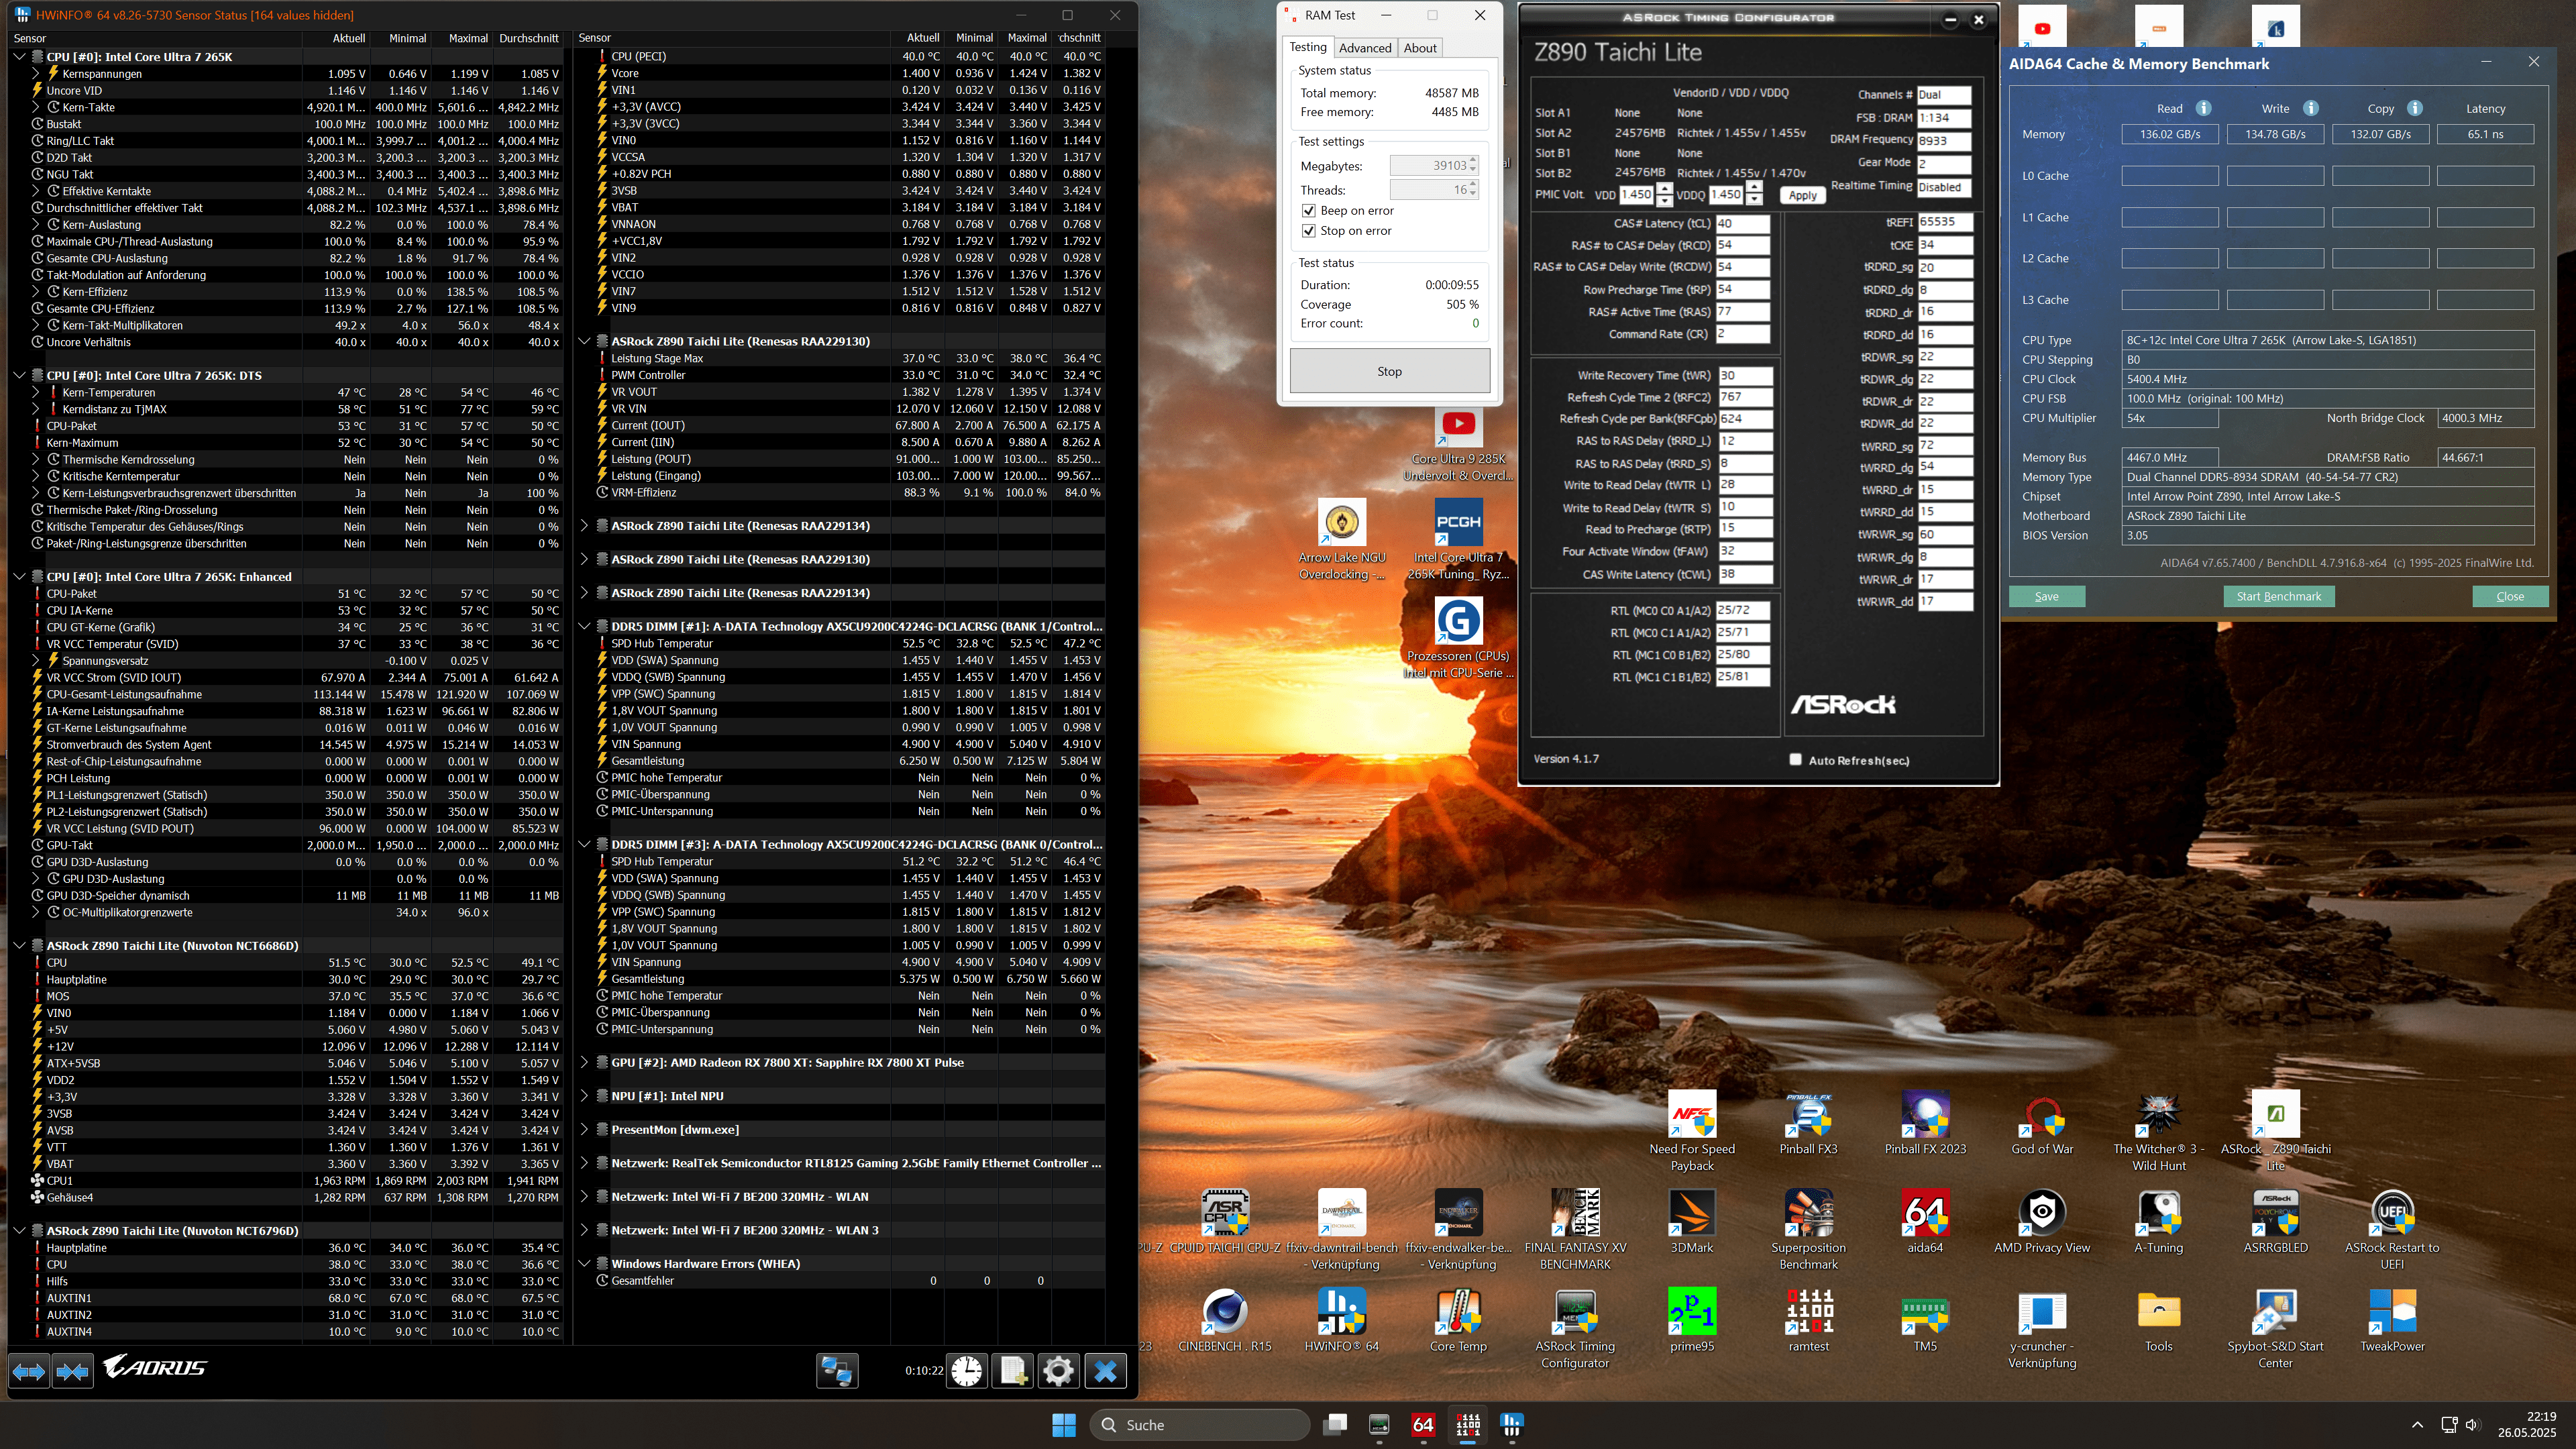Open About tab in RAM Test

click(x=1419, y=48)
